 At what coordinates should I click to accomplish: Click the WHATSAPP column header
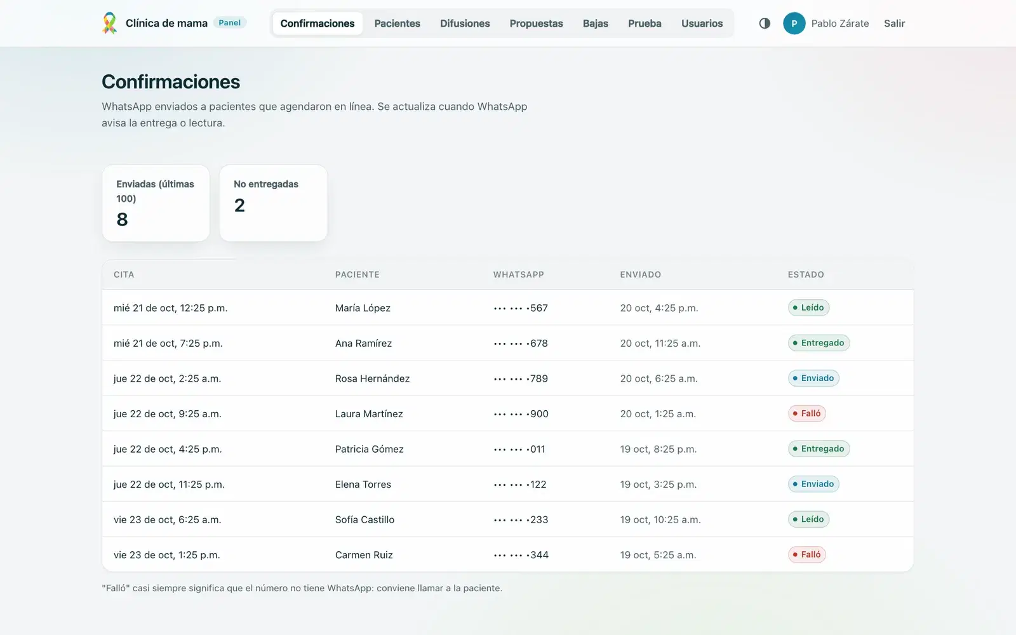tap(519, 274)
